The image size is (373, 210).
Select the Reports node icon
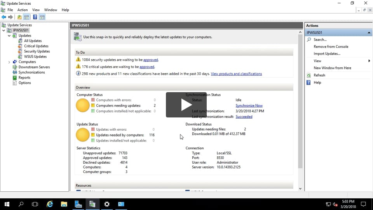(15, 78)
